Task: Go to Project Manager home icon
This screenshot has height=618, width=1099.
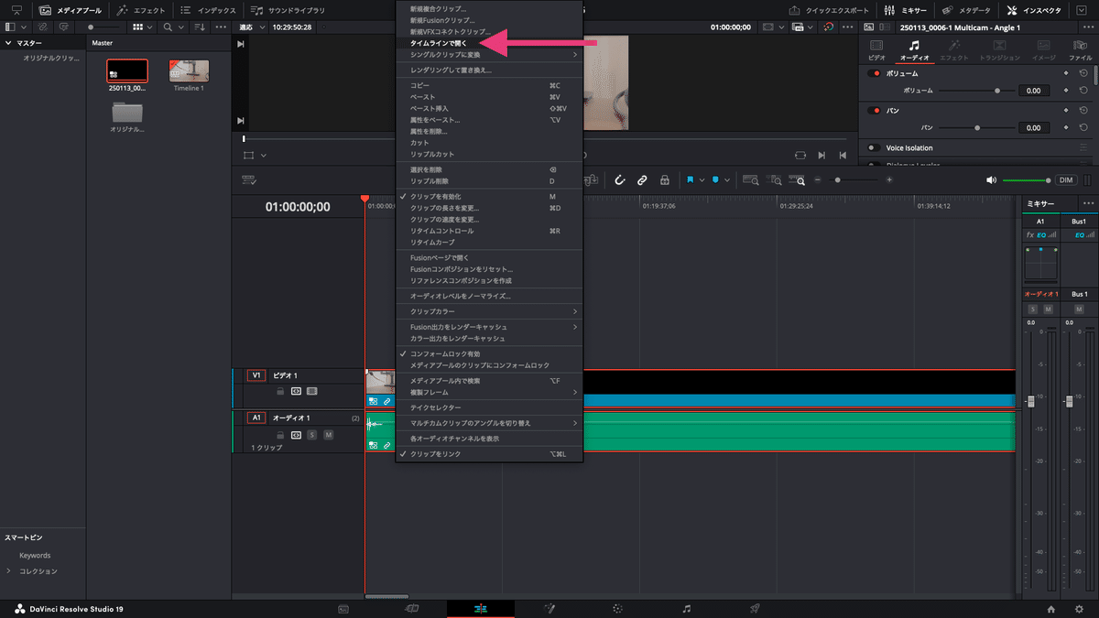Action: pyautogui.click(x=1051, y=608)
